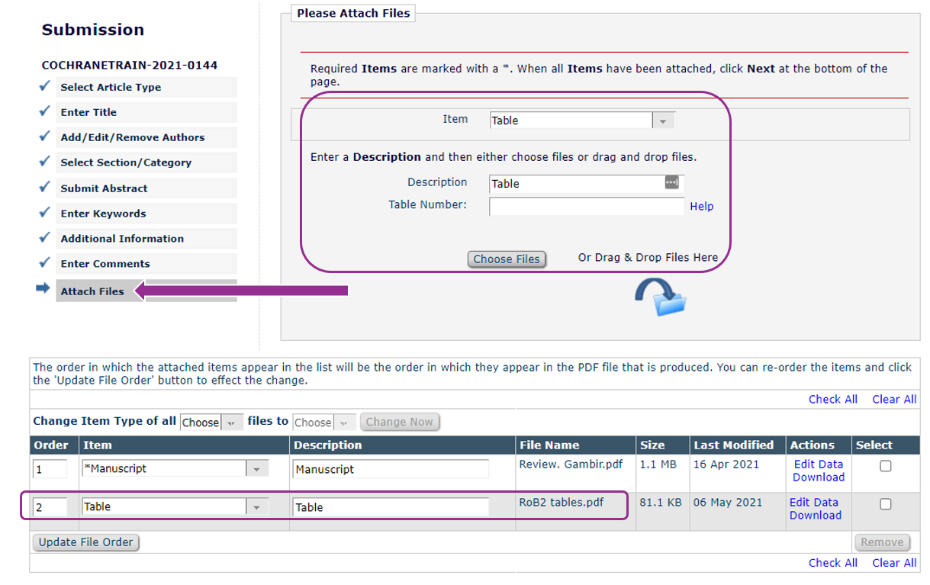Click the Choose Files button
Screen dimensions: 930x585
click(x=507, y=259)
